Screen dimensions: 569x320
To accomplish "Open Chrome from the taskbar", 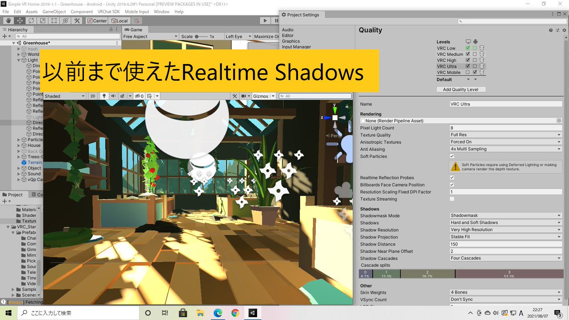I will click(x=235, y=313).
